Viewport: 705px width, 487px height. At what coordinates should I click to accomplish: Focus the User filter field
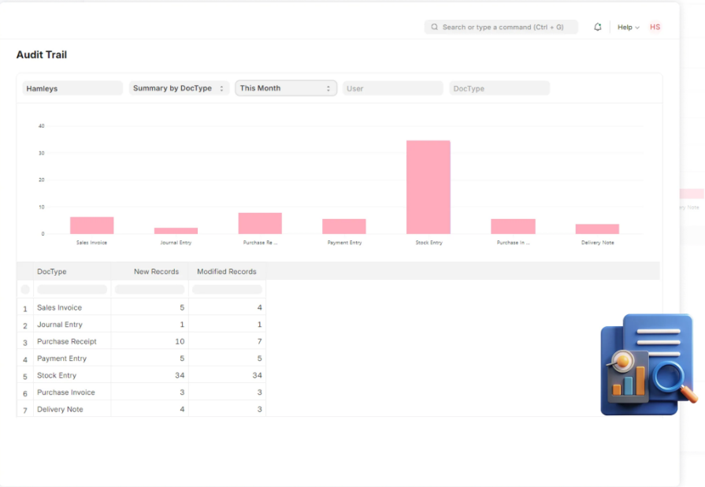point(392,88)
